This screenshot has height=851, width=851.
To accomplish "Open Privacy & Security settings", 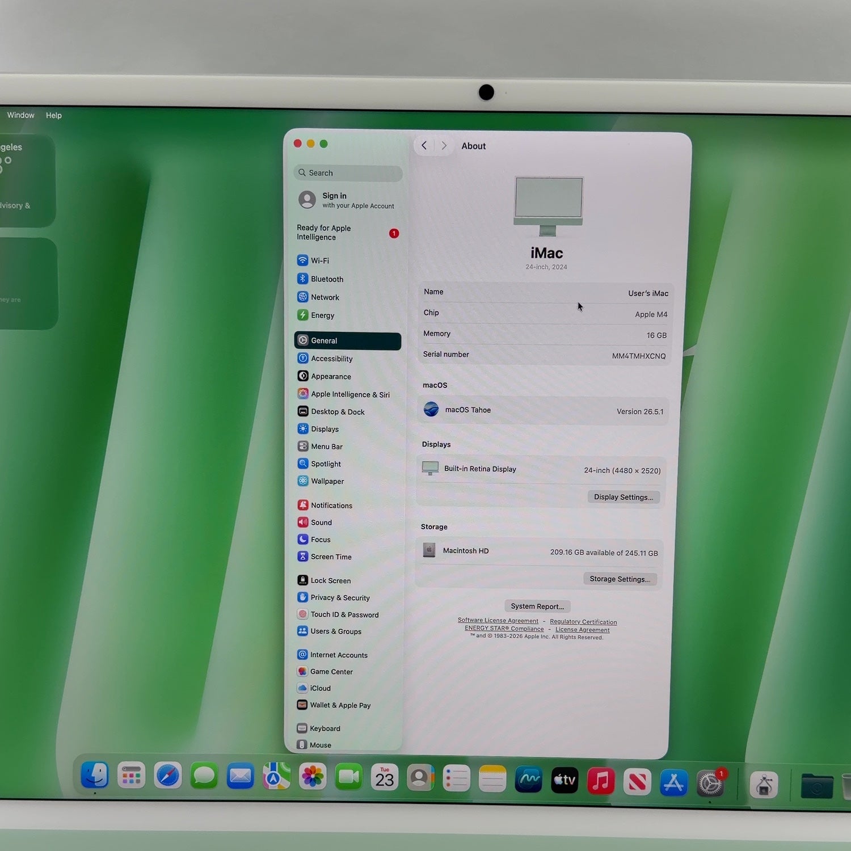I will [x=334, y=597].
